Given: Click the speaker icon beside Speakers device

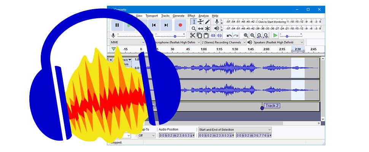Looking at the screenshot, I should pos(250,42).
